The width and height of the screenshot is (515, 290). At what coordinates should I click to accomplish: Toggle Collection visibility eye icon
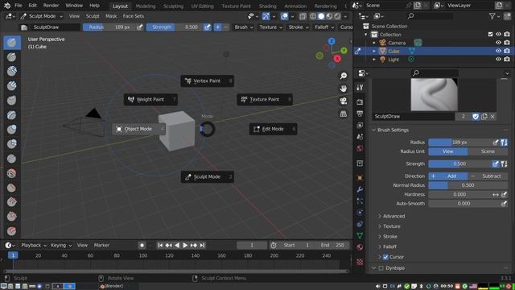[x=498, y=34]
